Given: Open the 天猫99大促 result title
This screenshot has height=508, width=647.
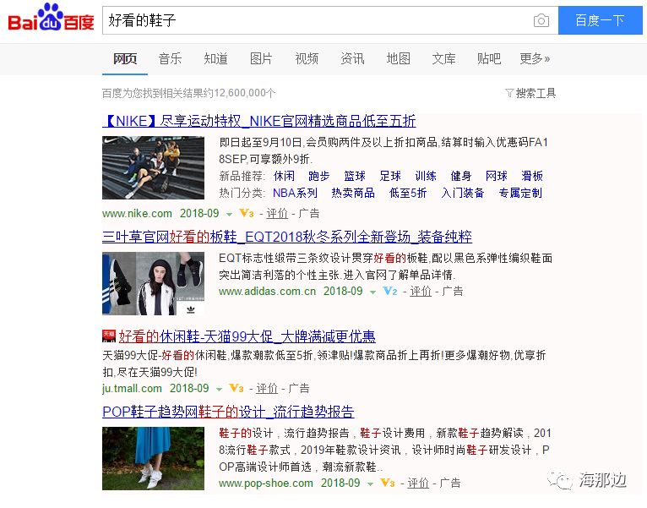Looking at the screenshot, I should pyautogui.click(x=247, y=336).
